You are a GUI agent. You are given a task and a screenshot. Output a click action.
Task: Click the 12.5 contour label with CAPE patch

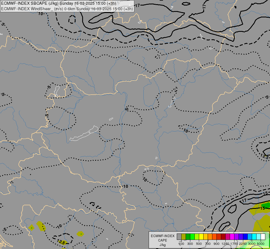pos(61,242)
